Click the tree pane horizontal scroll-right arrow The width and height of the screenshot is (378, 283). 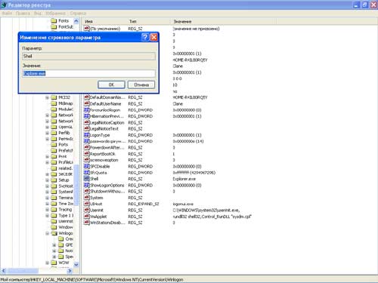point(70,271)
